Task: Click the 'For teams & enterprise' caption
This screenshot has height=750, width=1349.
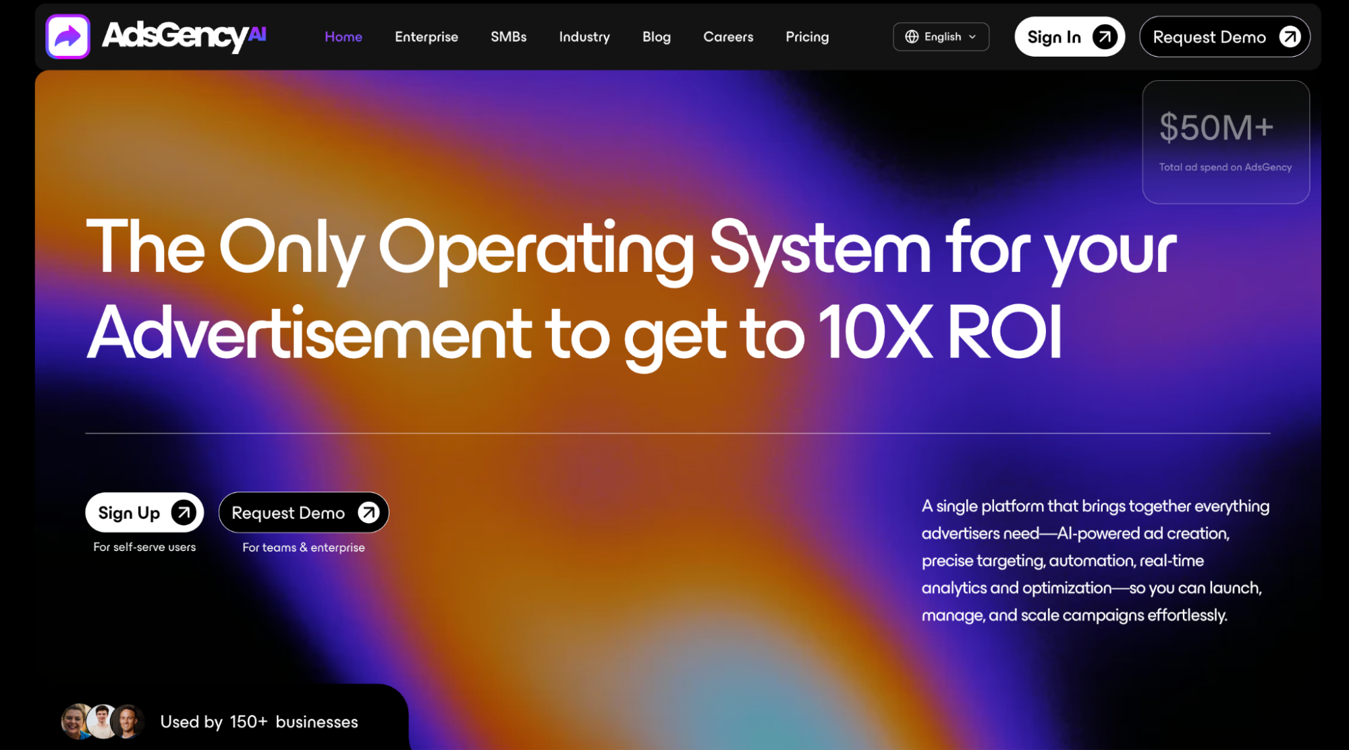Action: 304,548
